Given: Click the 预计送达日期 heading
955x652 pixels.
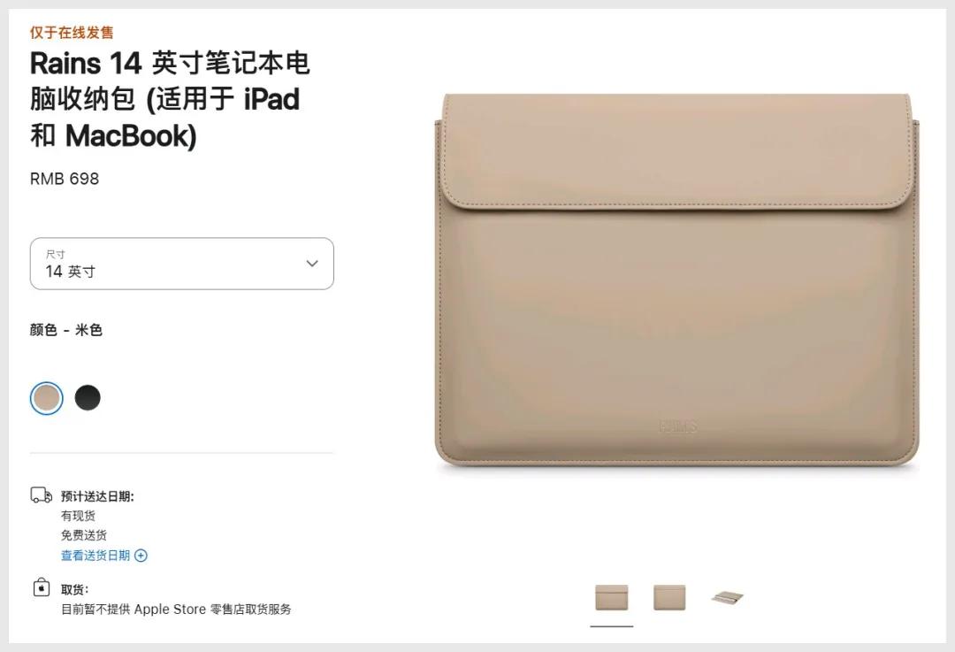Looking at the screenshot, I should pyautogui.click(x=97, y=496).
